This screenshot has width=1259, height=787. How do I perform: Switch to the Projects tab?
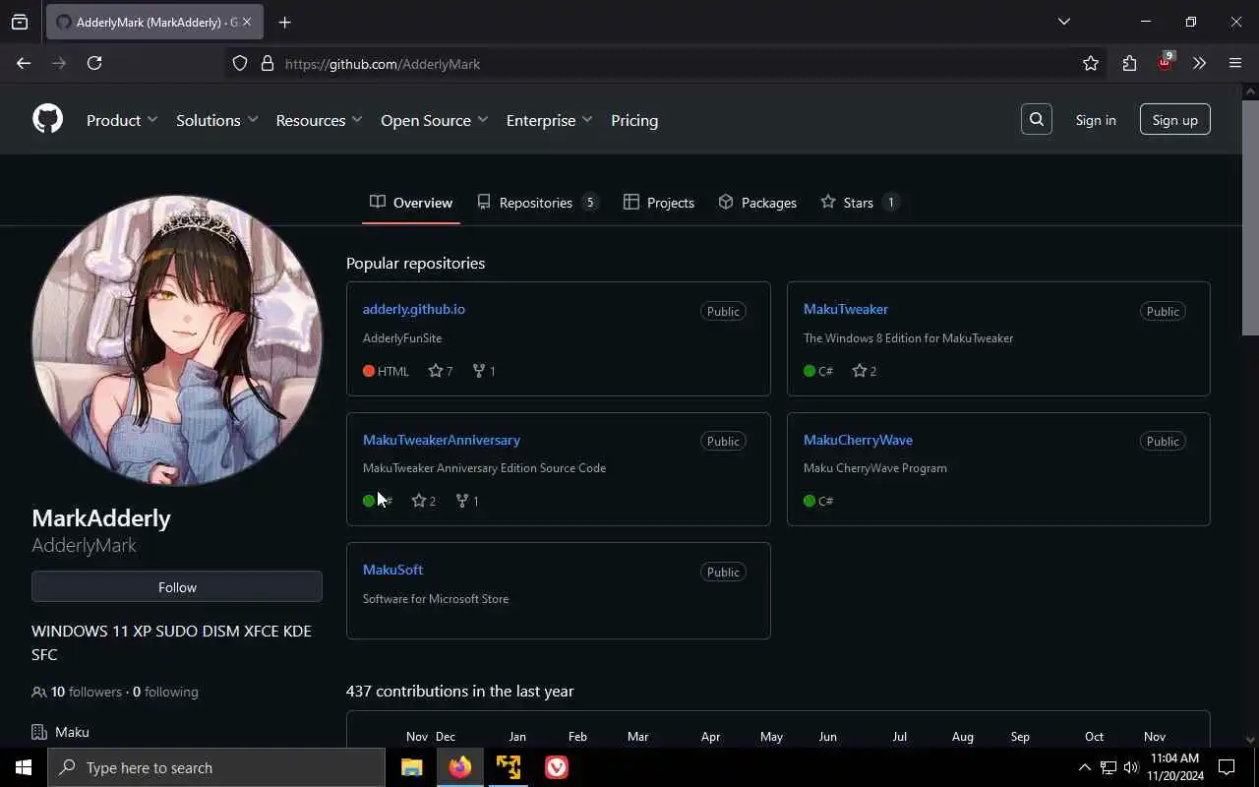[659, 202]
